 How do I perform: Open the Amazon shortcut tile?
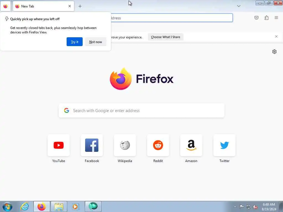point(191,145)
